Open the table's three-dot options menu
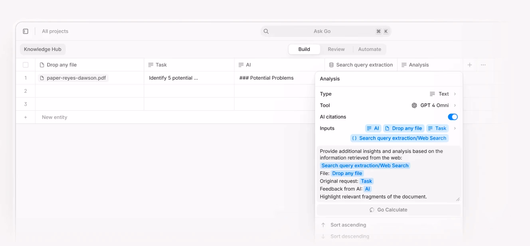This screenshot has height=246, width=530. 483,65
